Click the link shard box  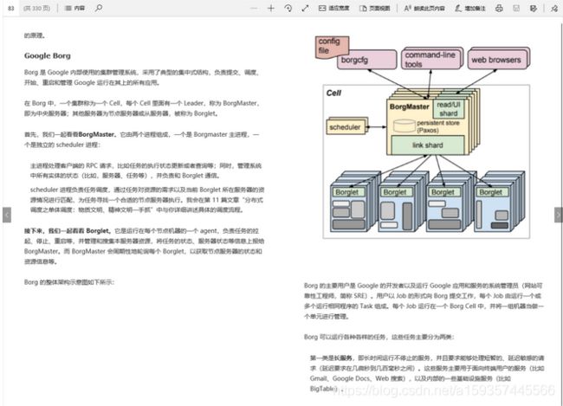[427, 145]
